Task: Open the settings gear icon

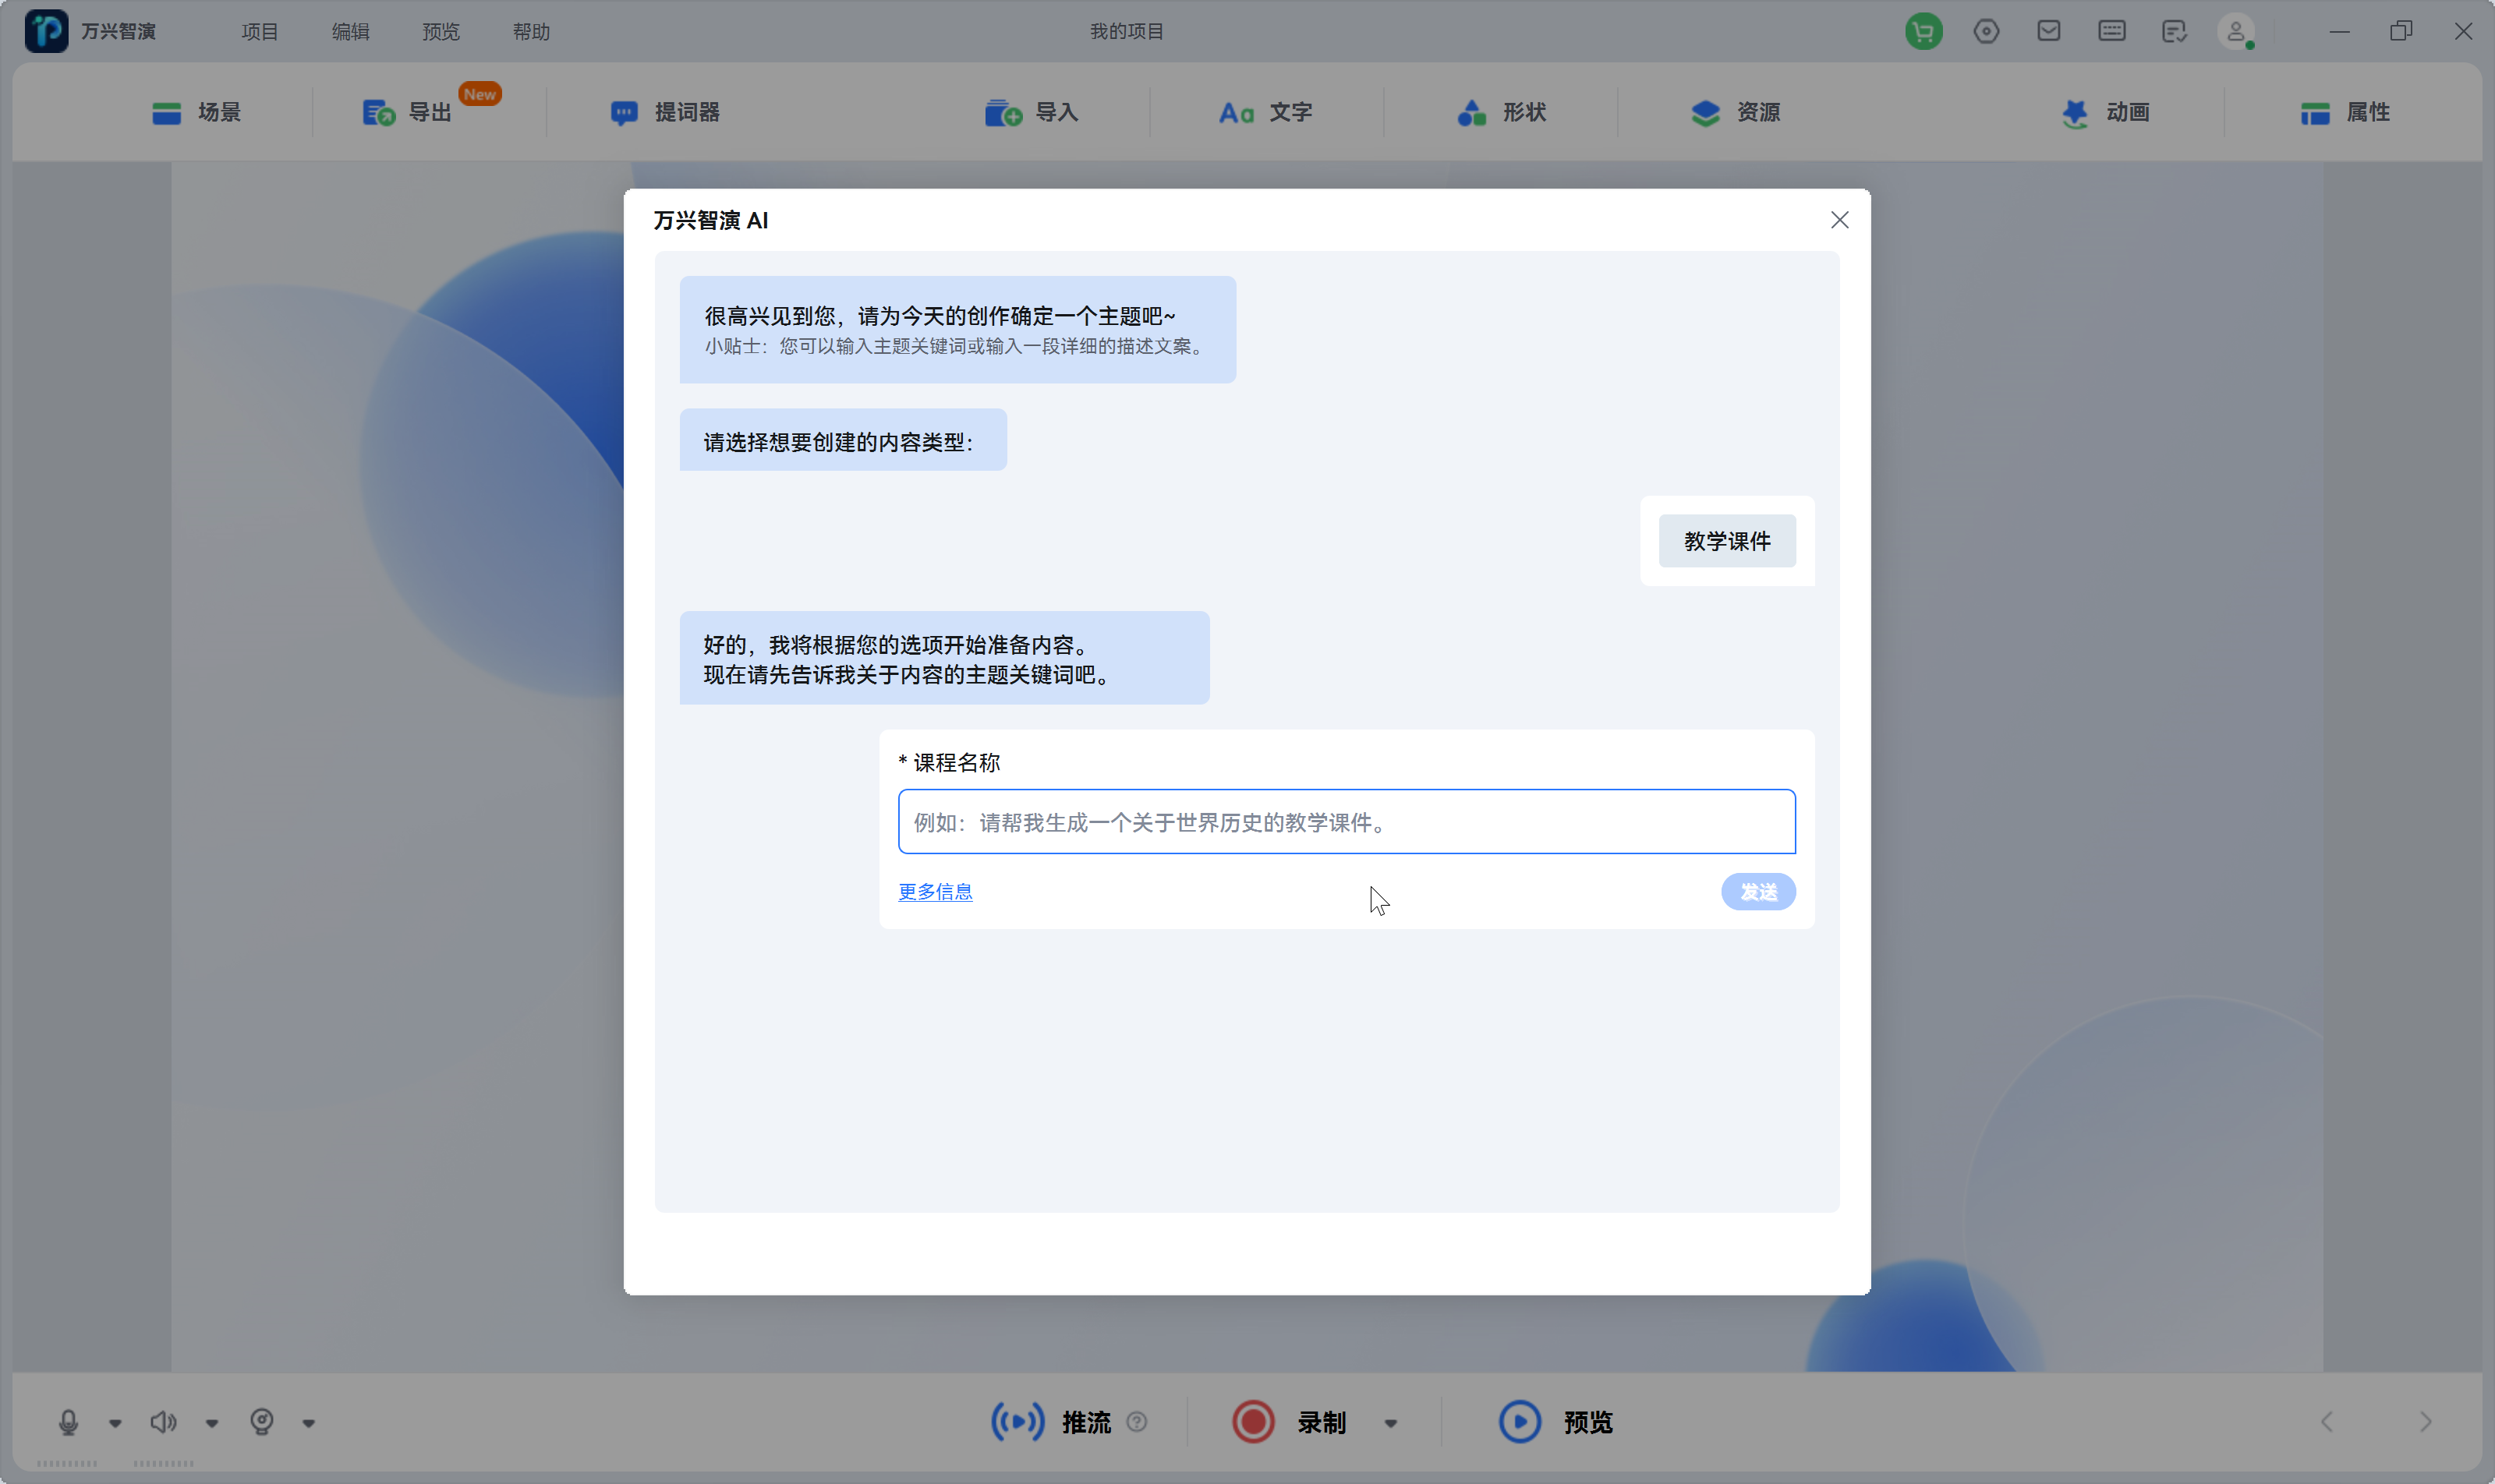Action: (1986, 31)
